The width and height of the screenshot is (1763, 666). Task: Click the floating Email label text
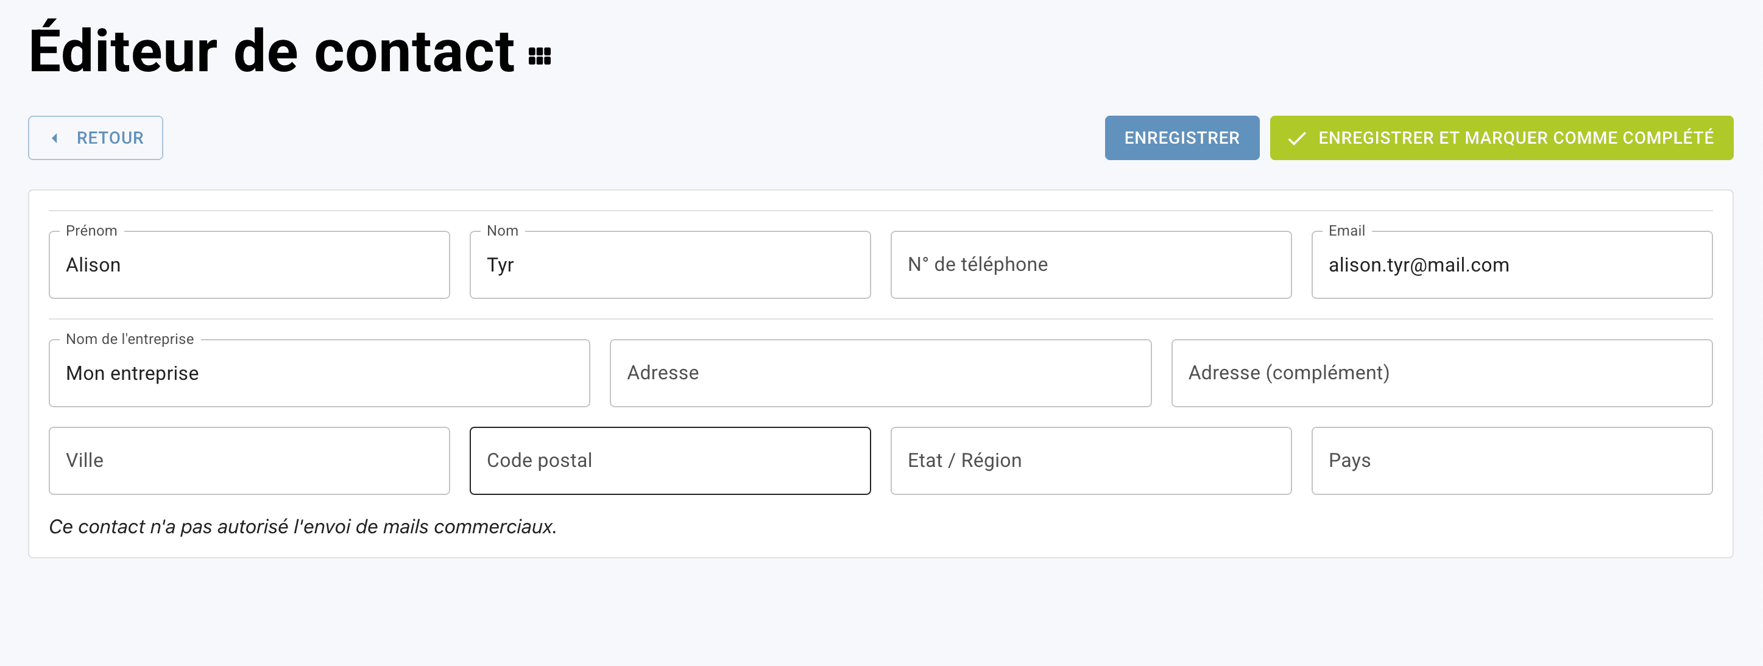(1346, 231)
